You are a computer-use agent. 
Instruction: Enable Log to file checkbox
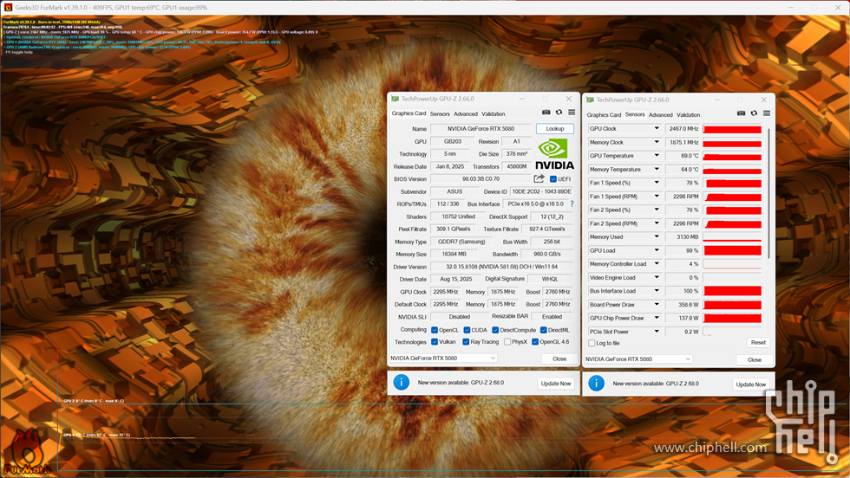click(x=592, y=343)
